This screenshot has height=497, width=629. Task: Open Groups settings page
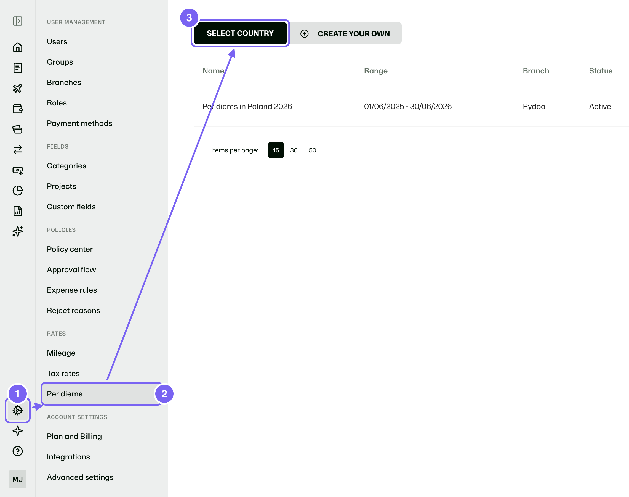tap(60, 62)
